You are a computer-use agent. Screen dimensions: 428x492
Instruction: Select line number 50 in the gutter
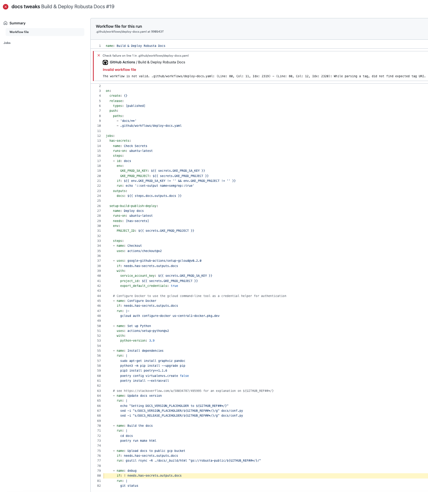click(98, 325)
